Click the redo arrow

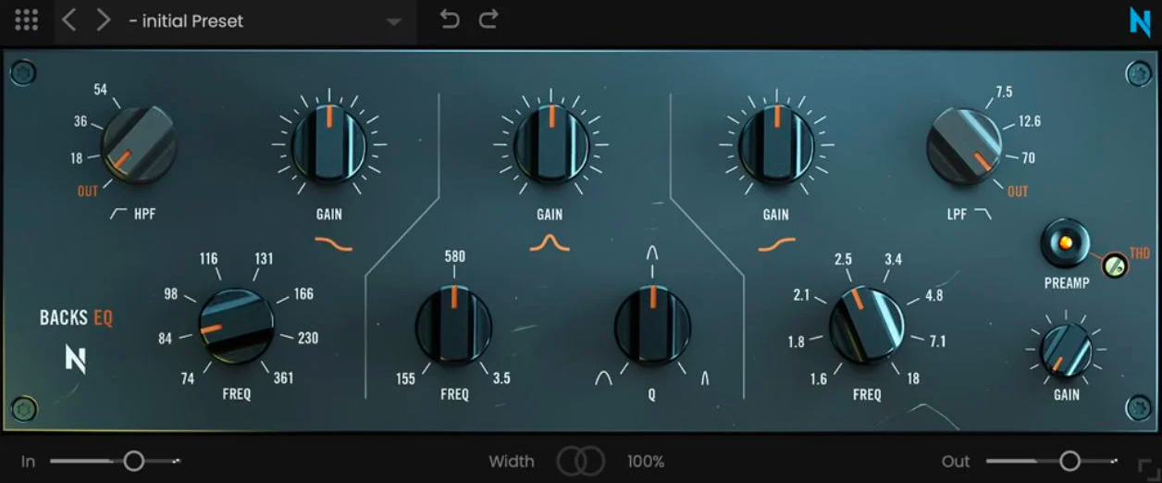[488, 19]
